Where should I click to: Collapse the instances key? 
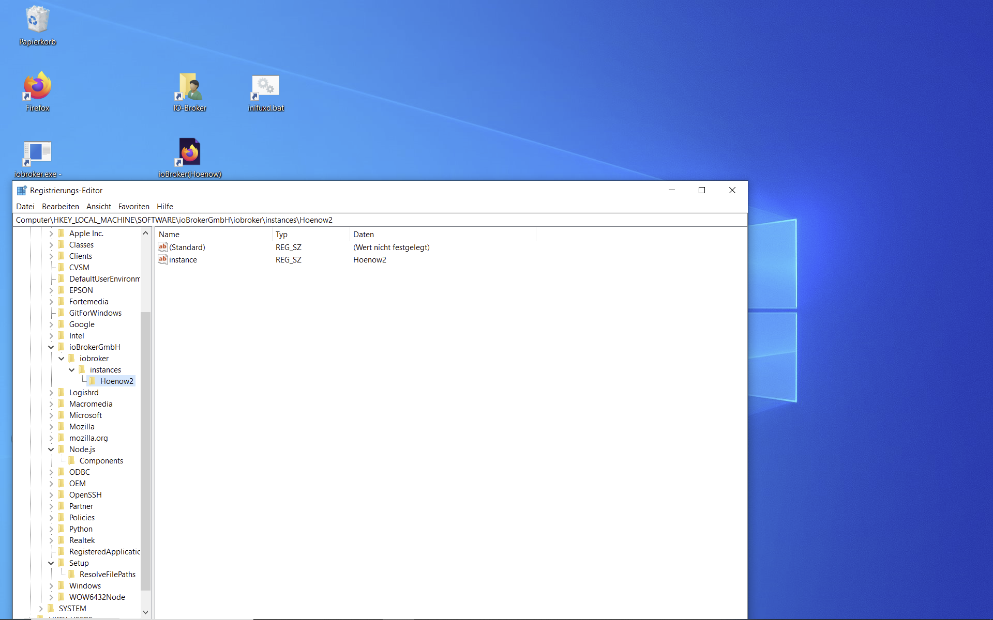pos(72,370)
